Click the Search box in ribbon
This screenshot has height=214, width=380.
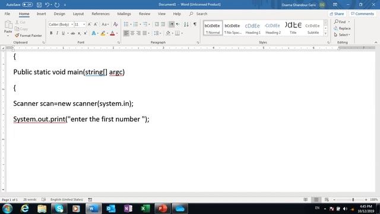(x=199, y=14)
